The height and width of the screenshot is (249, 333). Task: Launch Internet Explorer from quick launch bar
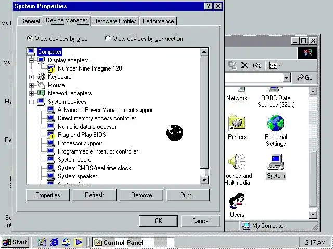tap(54, 242)
